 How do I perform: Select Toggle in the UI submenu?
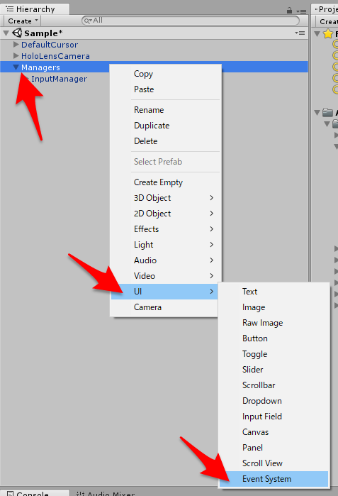tap(274, 353)
